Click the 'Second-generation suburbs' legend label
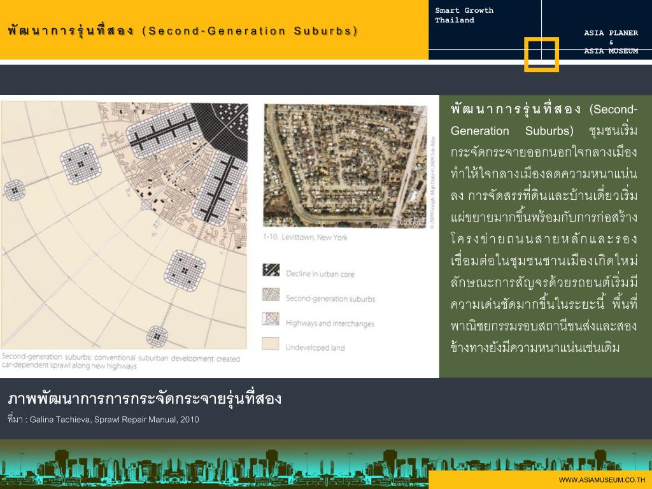This screenshot has height=489, width=652. click(330, 299)
